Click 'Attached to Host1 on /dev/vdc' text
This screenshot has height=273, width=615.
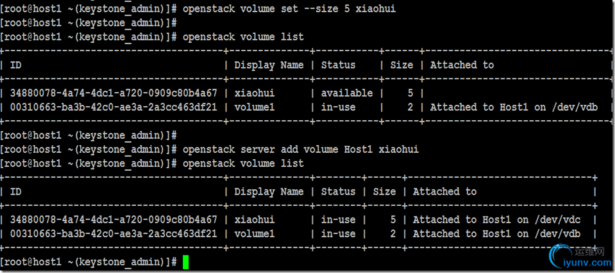tap(496, 220)
